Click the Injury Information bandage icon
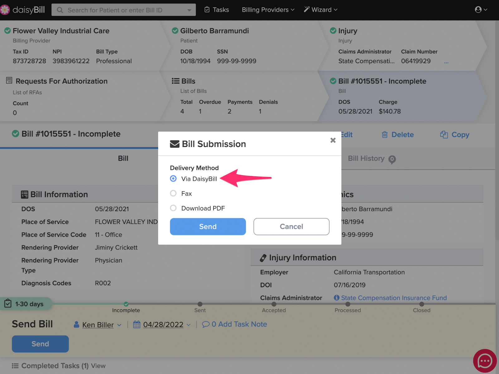499x374 pixels. (x=263, y=258)
